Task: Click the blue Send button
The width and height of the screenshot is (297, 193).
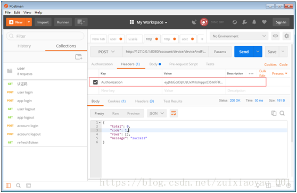Action: [x=244, y=52]
